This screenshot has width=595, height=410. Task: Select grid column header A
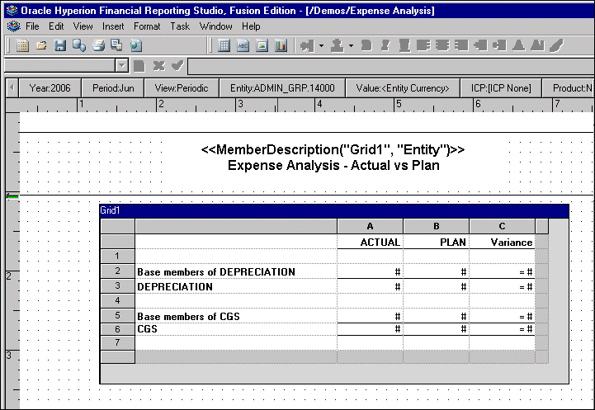[370, 226]
